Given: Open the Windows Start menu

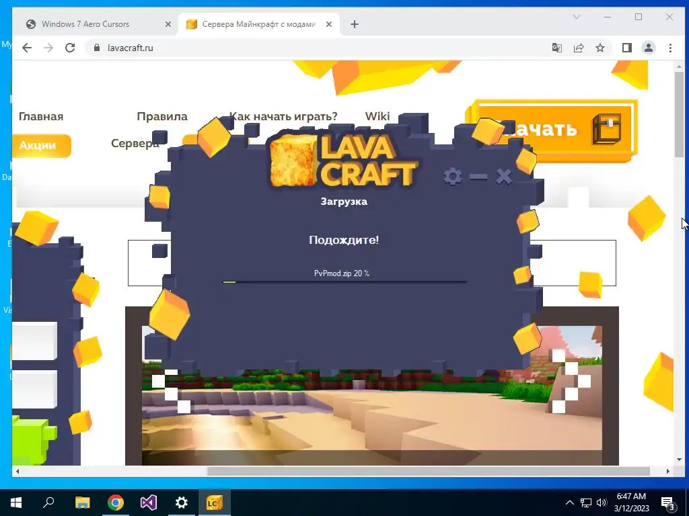Looking at the screenshot, I should (16, 503).
